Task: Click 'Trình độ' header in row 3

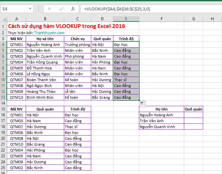Action: click(126, 39)
